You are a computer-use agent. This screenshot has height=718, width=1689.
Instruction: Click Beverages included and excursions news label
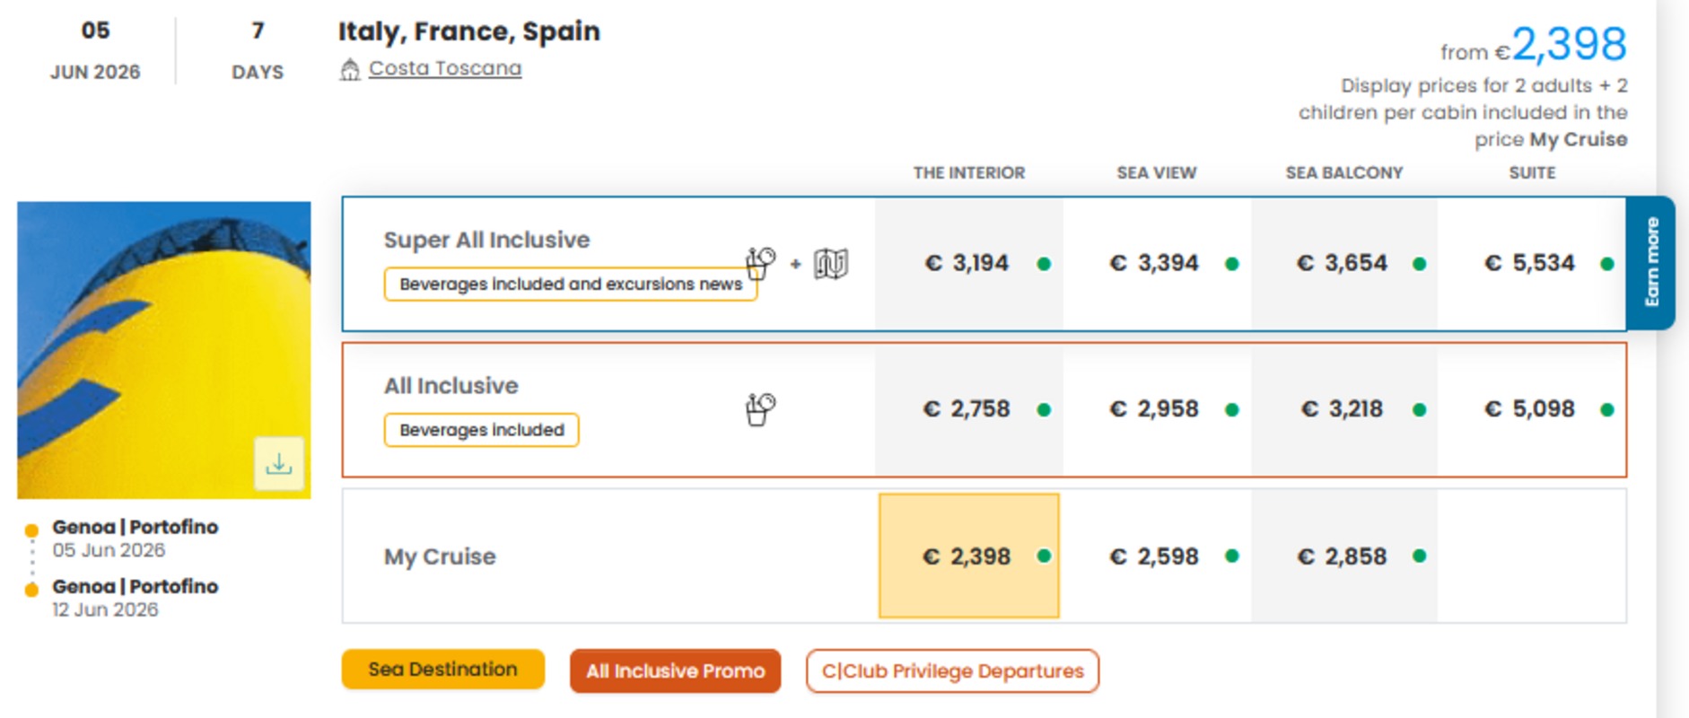(570, 285)
